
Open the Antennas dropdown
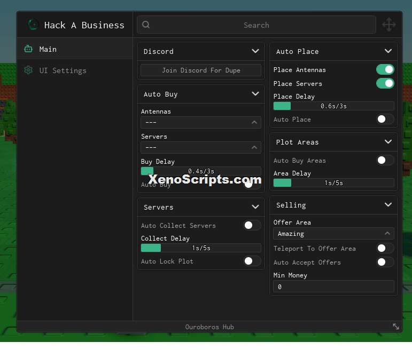coord(201,123)
